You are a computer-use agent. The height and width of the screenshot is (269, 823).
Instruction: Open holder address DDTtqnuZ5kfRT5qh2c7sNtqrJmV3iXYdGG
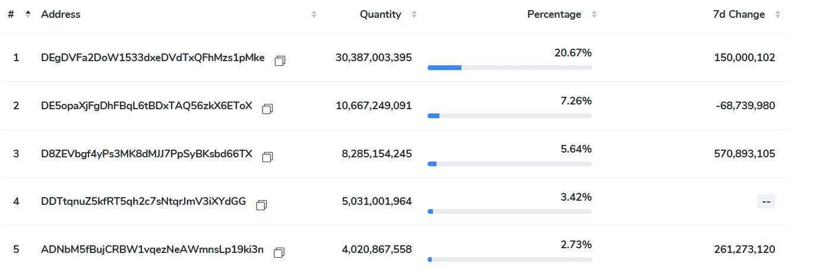tap(143, 201)
